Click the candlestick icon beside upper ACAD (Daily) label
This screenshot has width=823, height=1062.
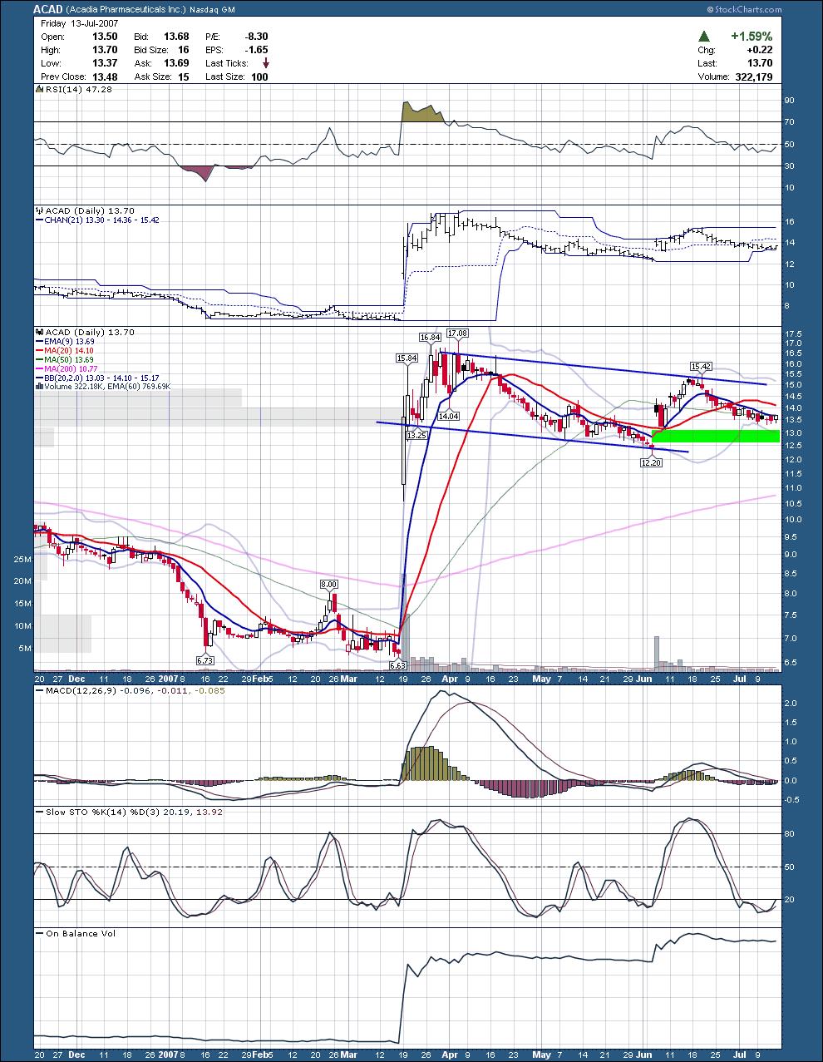(x=40, y=210)
